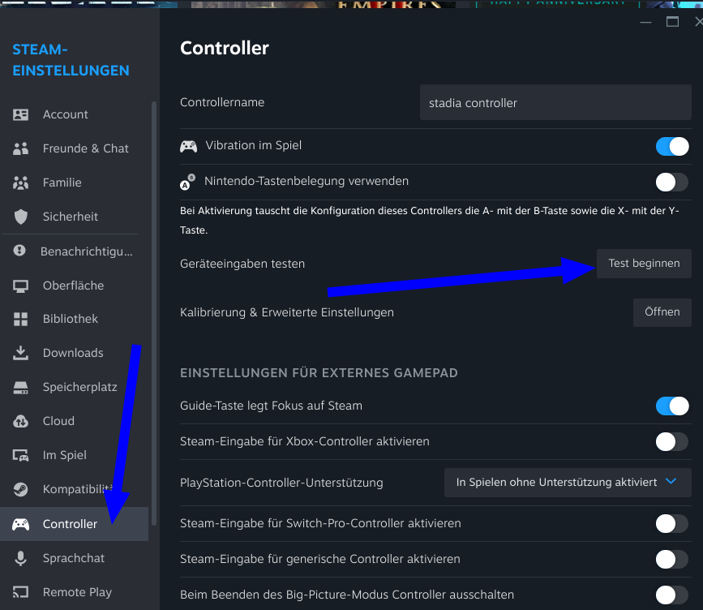This screenshot has width=703, height=610.
Task: Click the Freunde & Chat people icon
Action: [x=20, y=148]
